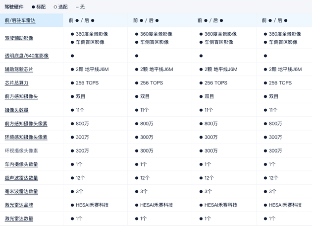The width and height of the screenshot is (312, 226).
Task: Click the 车侧盲区影像 bullet in second column
Action: point(137,42)
